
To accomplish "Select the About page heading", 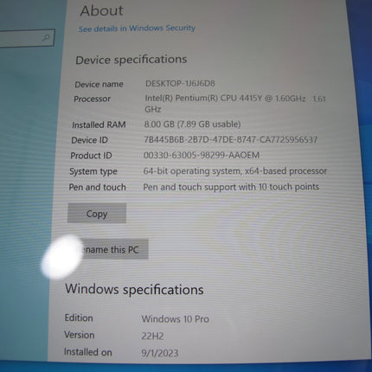I will (101, 11).
